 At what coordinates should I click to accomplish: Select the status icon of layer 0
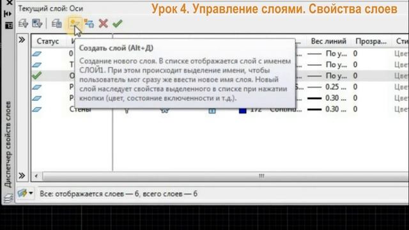(37, 54)
